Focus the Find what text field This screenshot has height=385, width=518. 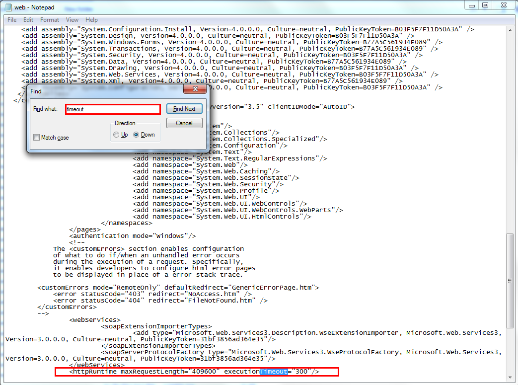[113, 109]
